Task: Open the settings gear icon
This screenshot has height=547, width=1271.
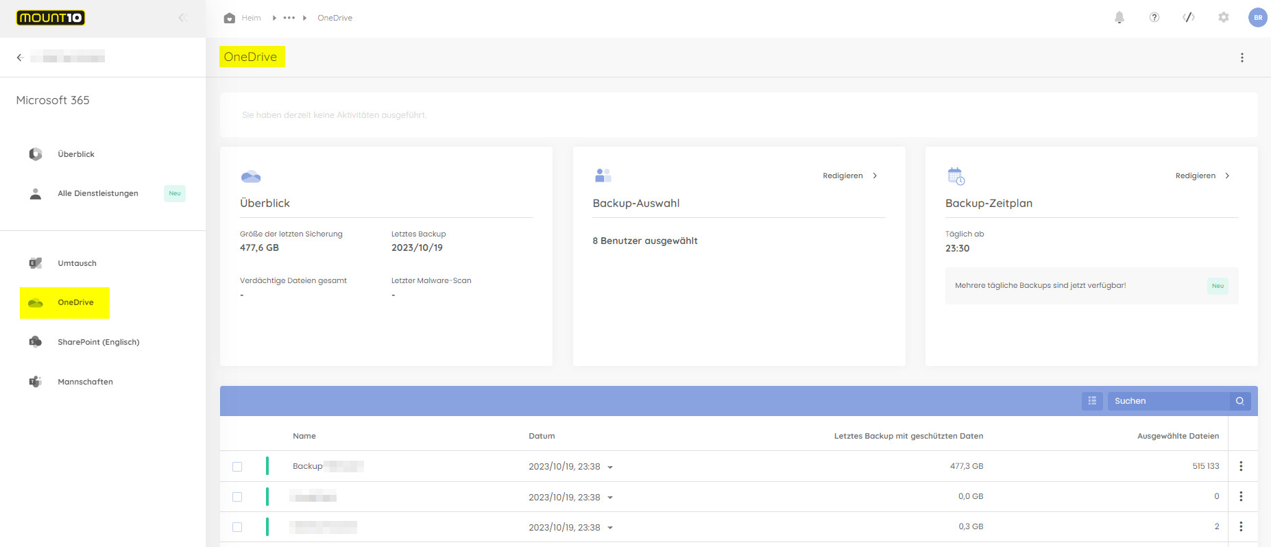Action: [1223, 18]
